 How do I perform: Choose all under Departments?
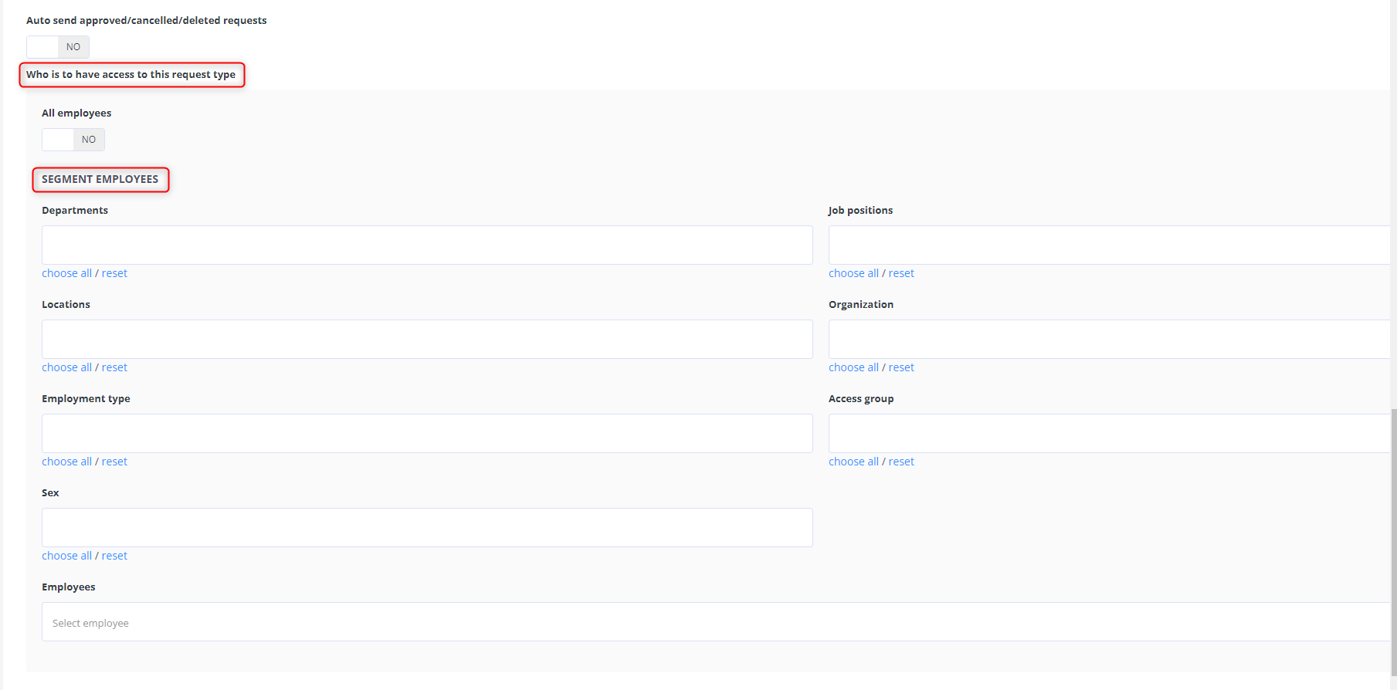pyautogui.click(x=66, y=273)
